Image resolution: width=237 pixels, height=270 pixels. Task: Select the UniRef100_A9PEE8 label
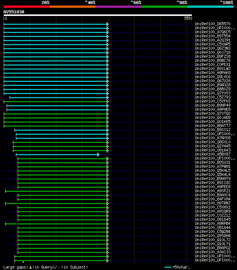point(213,187)
